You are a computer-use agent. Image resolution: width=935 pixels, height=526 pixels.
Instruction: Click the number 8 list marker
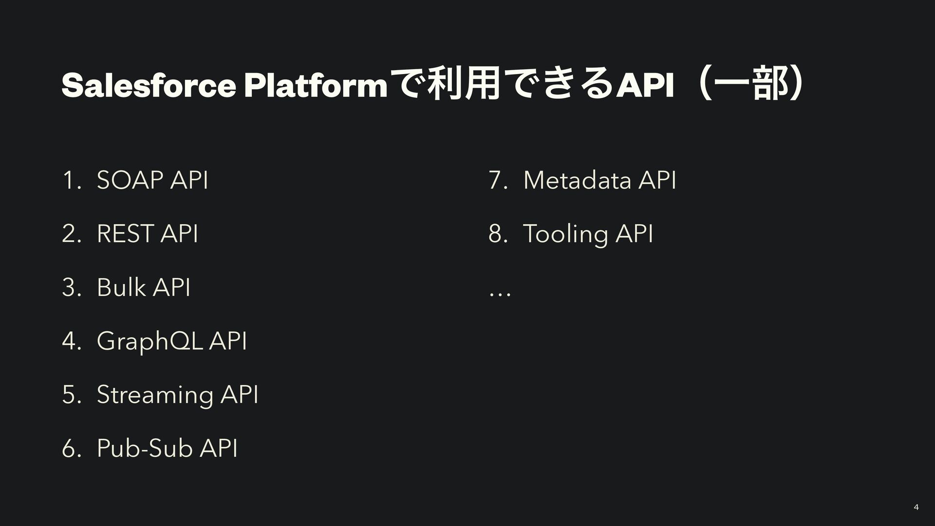click(498, 234)
